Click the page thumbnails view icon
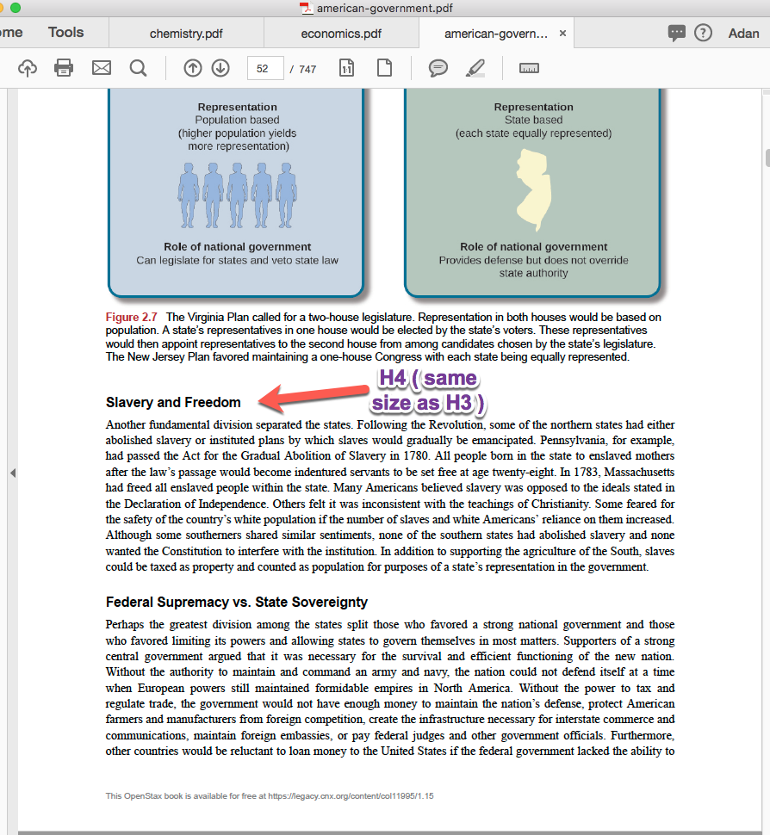 [346, 68]
